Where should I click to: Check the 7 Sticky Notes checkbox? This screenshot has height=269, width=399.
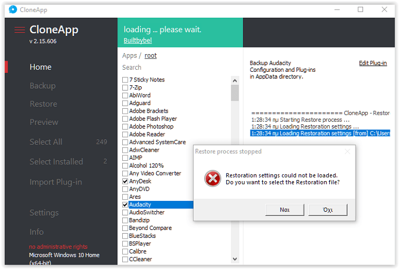coord(125,80)
